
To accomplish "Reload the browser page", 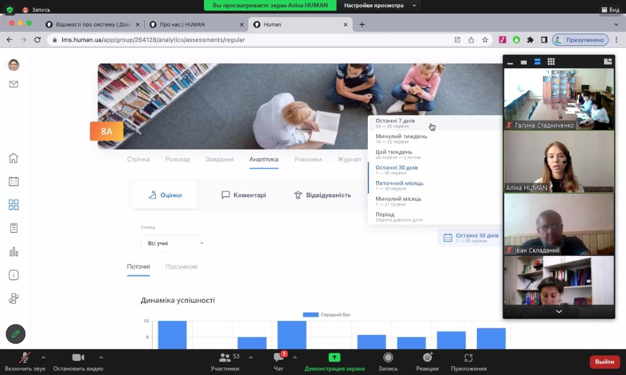I will pos(37,40).
